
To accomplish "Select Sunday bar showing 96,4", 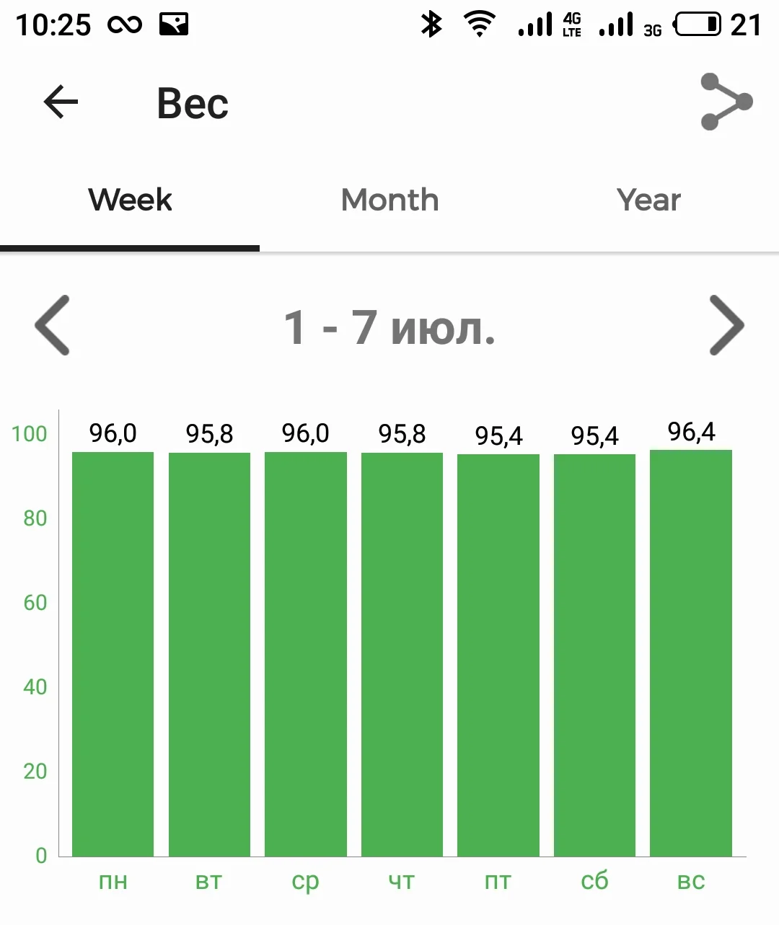I will (x=691, y=652).
